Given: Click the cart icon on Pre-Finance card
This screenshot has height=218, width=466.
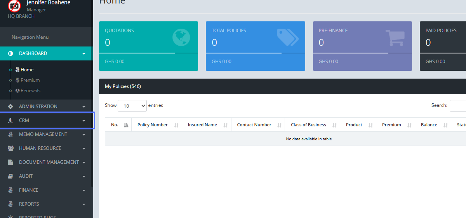Looking at the screenshot, I should pyautogui.click(x=395, y=38).
